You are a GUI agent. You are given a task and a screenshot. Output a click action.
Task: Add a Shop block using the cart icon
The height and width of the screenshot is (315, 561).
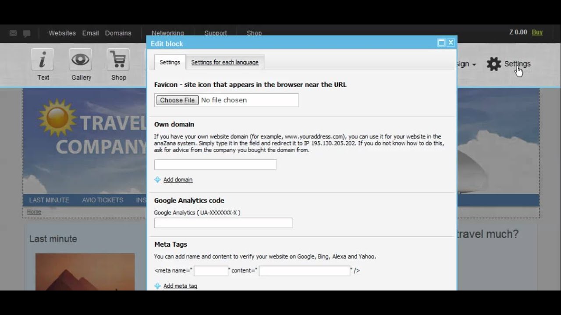point(118,59)
